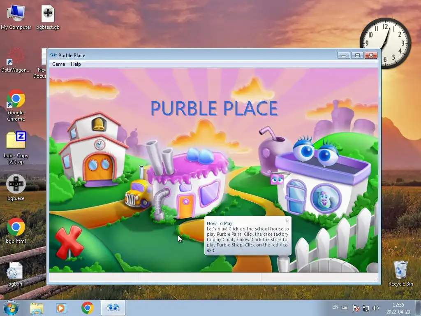421x316 pixels.
Task: Open Windows Media Player from taskbar
Action: (x=61, y=308)
